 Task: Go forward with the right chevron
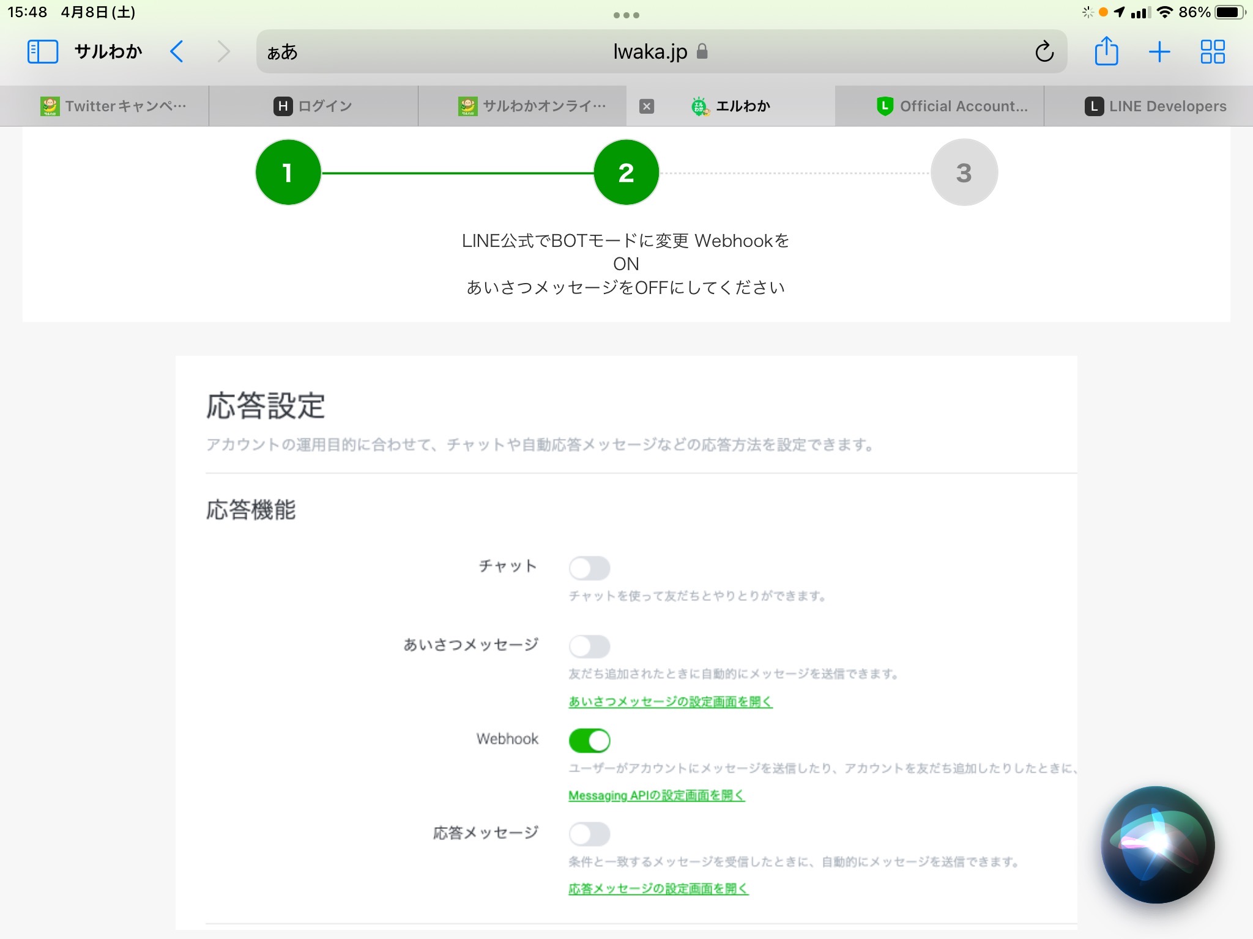(223, 52)
